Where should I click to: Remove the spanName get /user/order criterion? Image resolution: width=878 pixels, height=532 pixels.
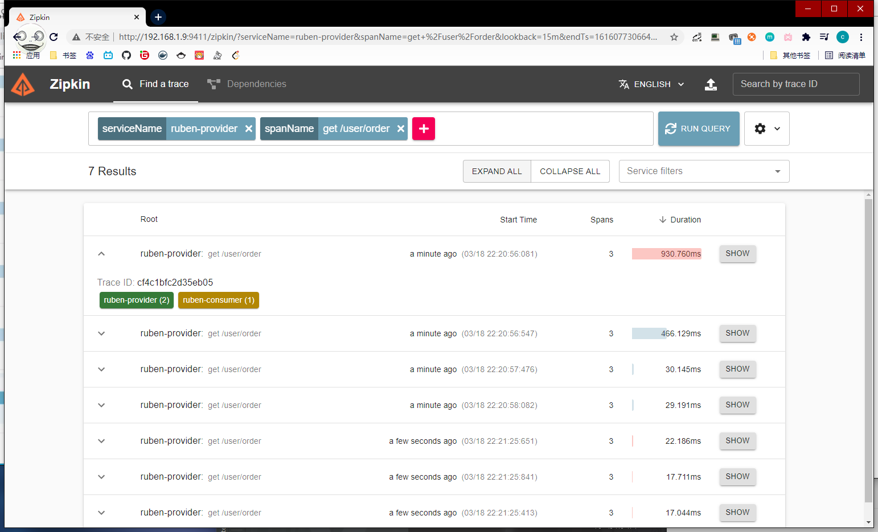401,129
